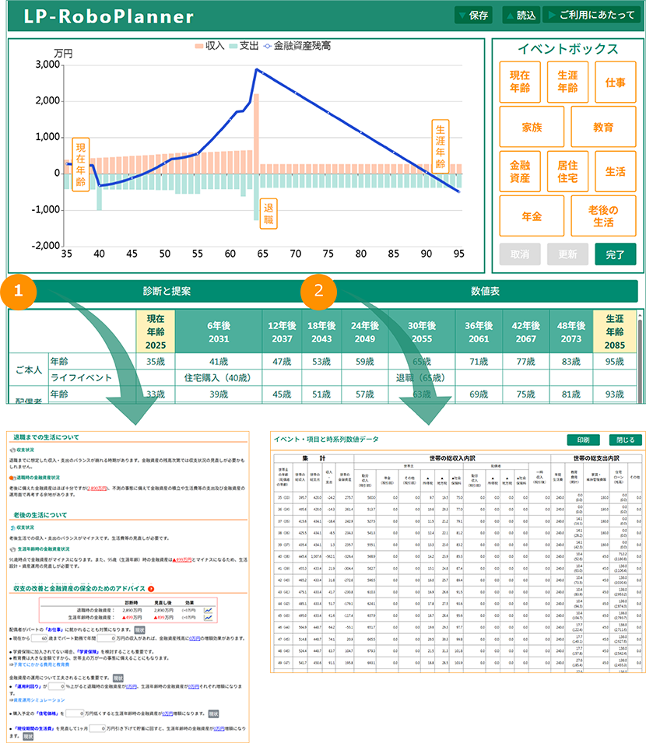Open the 家族 event box
The width and height of the screenshot is (646, 743).
(x=532, y=127)
